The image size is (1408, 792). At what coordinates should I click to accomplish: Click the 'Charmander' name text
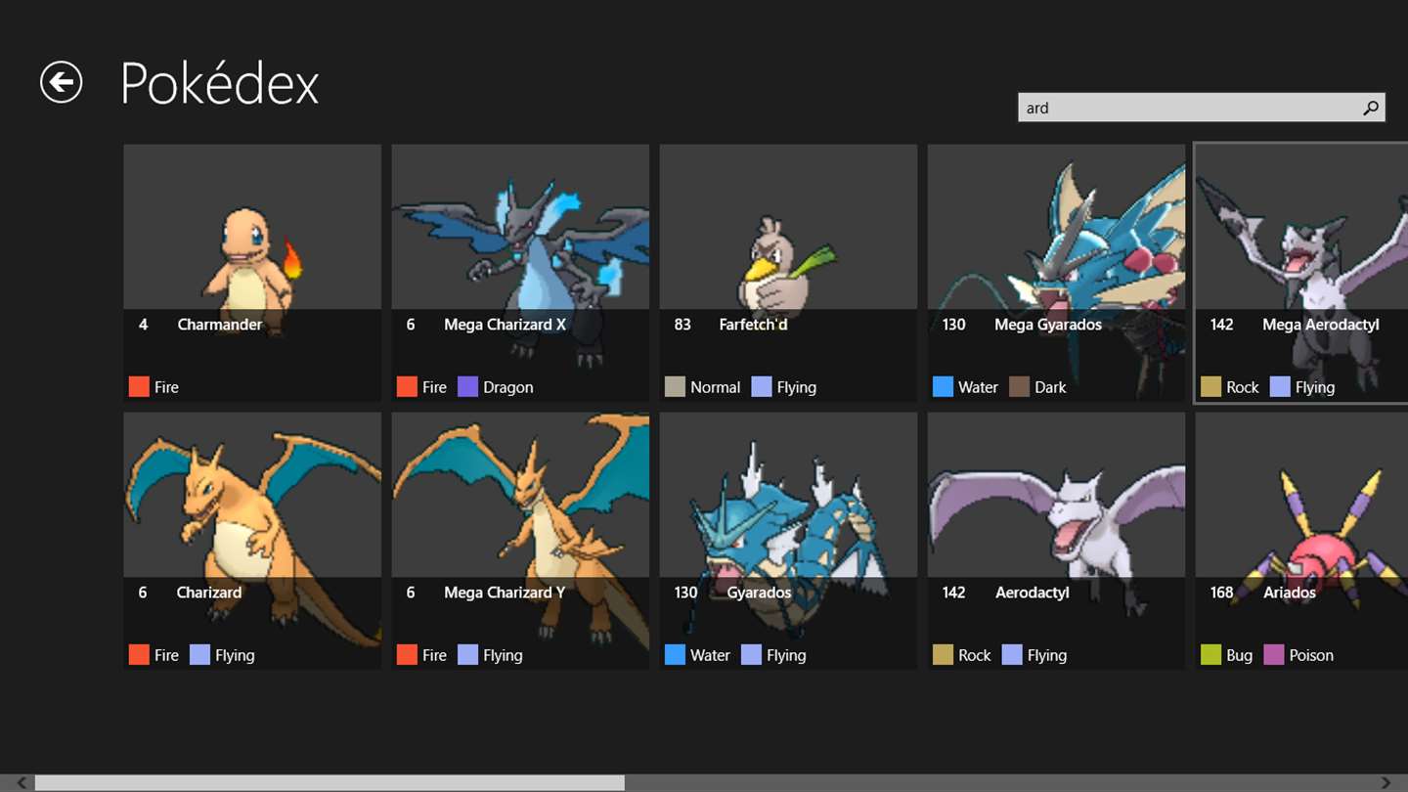219,325
